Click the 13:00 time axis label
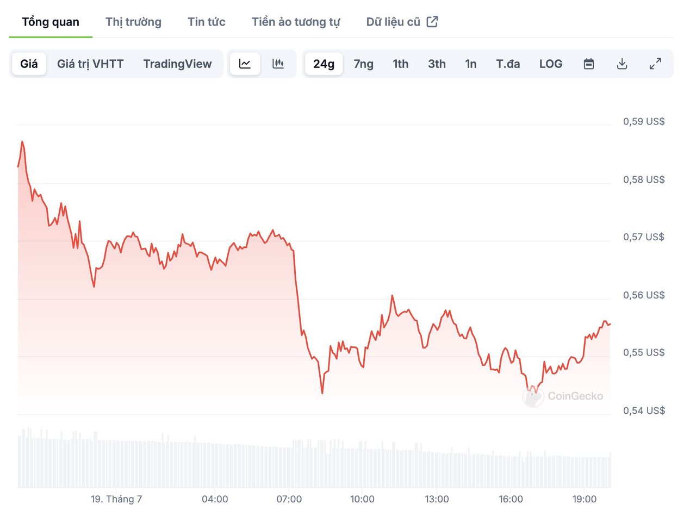This screenshot has width=696, height=517. [437, 499]
